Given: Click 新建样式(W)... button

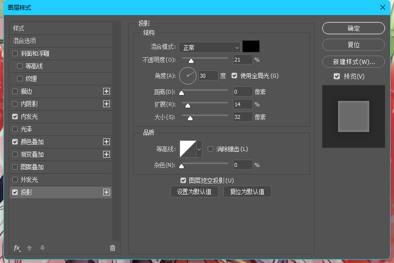Looking at the screenshot, I should (353, 62).
